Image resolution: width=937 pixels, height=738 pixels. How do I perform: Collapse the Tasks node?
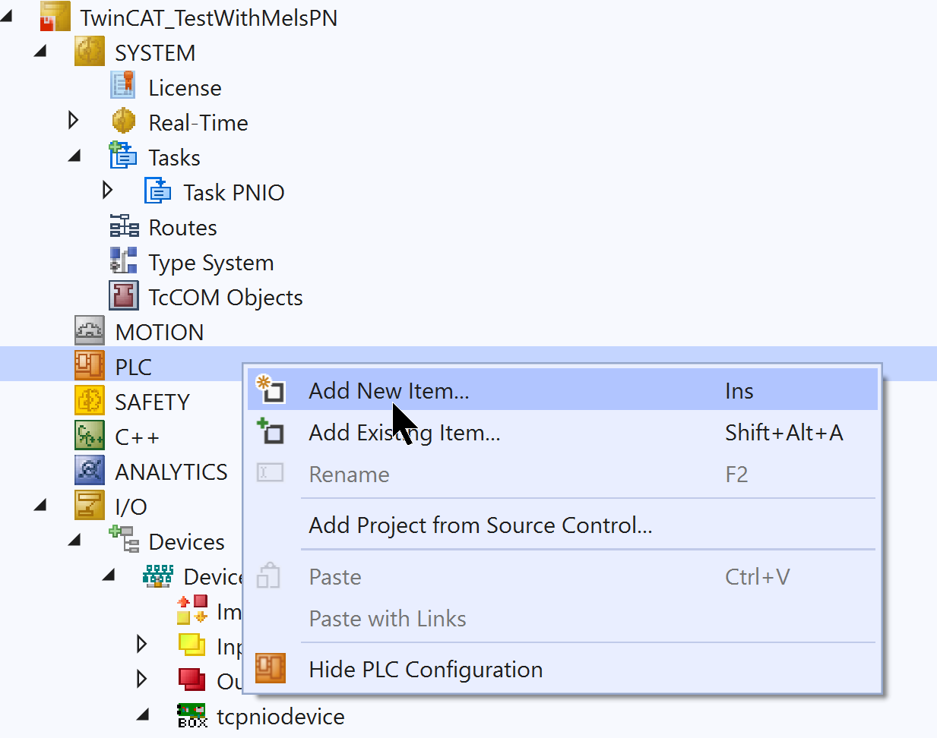(74, 156)
